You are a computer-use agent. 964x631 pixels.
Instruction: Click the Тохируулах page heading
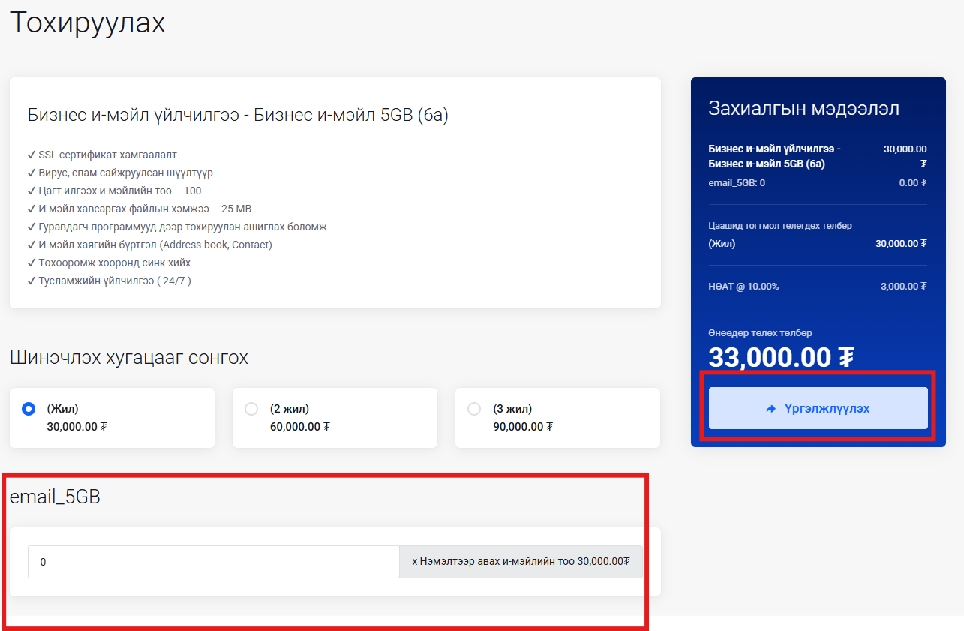pos(87,23)
